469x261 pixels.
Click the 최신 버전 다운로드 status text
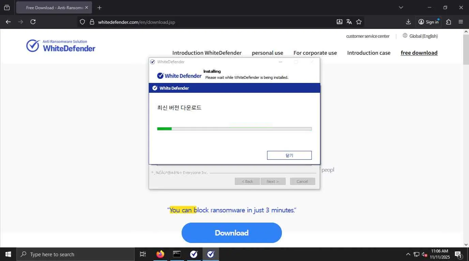pyautogui.click(x=179, y=108)
